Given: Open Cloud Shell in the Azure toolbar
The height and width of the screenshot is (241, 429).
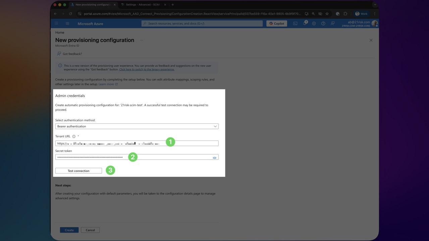Looking at the screenshot, I should (x=295, y=23).
